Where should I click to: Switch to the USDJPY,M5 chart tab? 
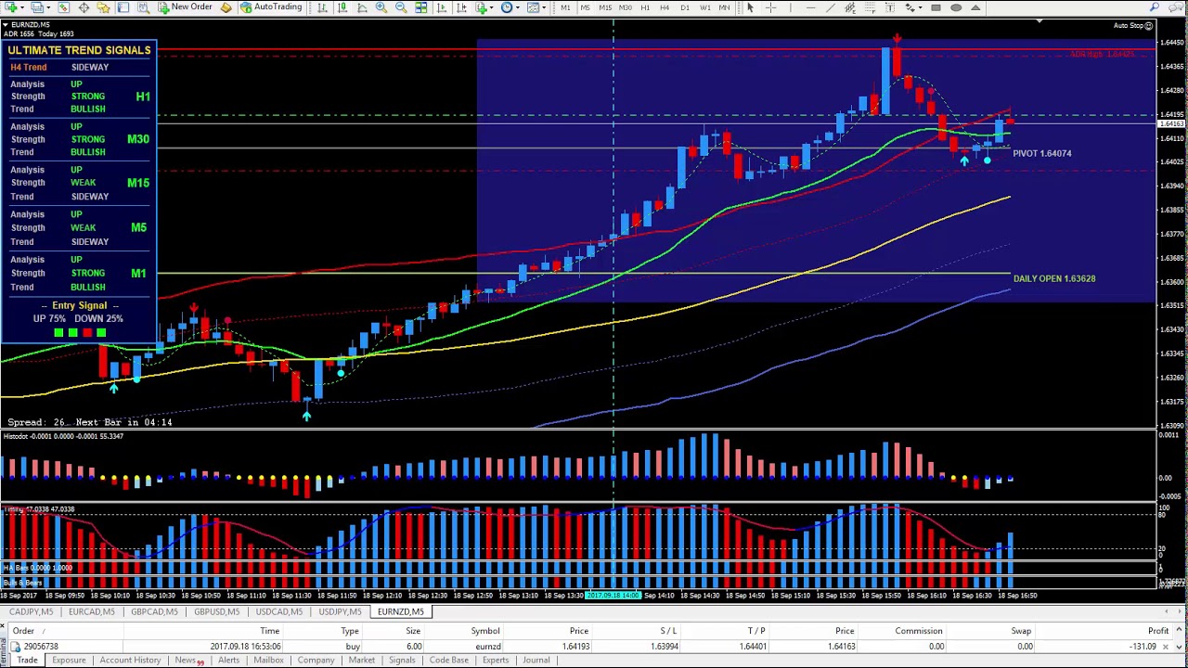click(340, 612)
